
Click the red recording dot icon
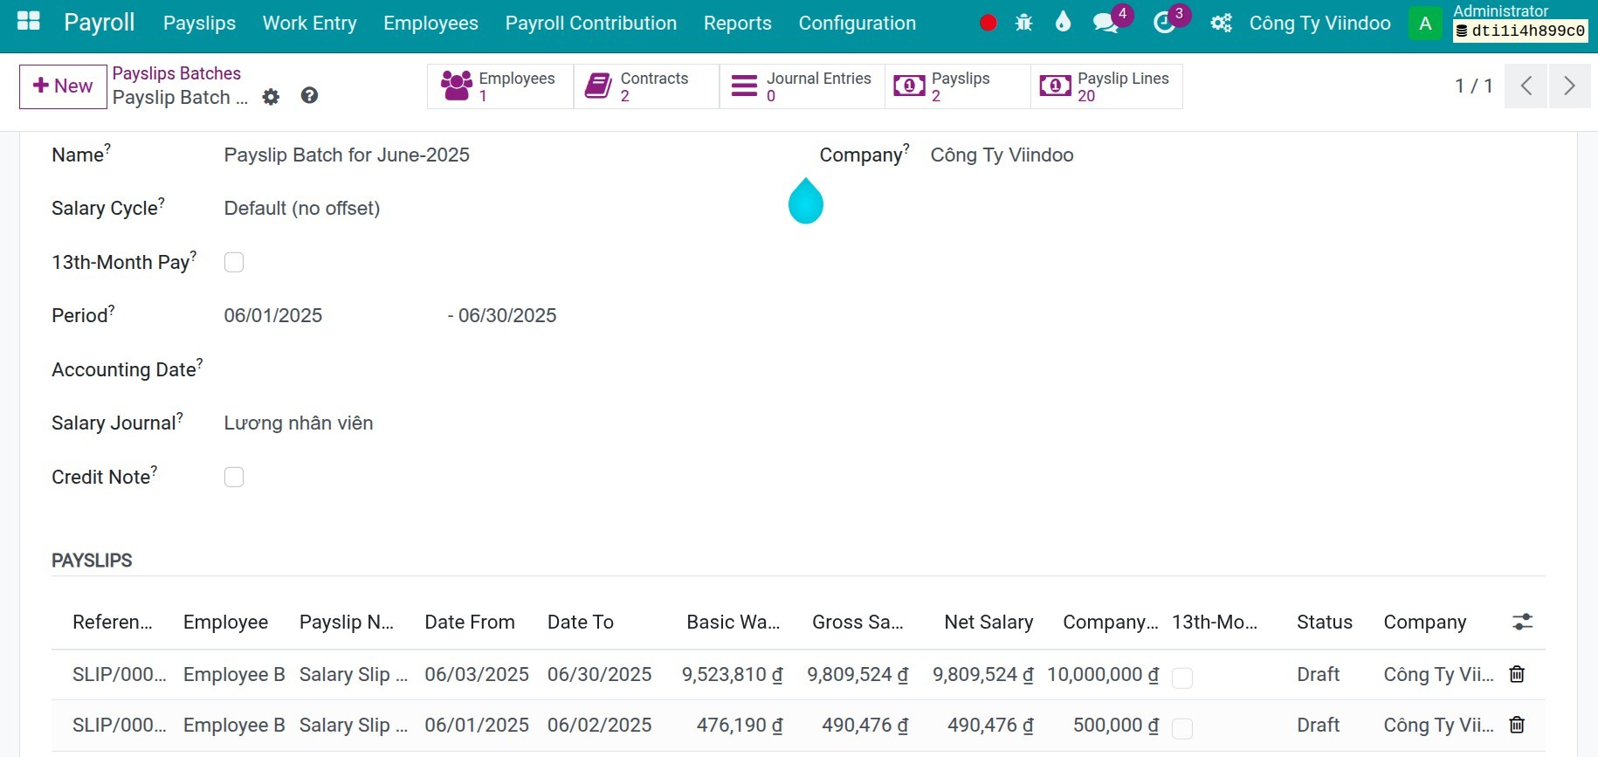tap(988, 24)
